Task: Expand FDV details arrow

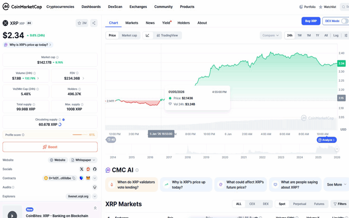Action: pyautogui.click(x=83, y=78)
